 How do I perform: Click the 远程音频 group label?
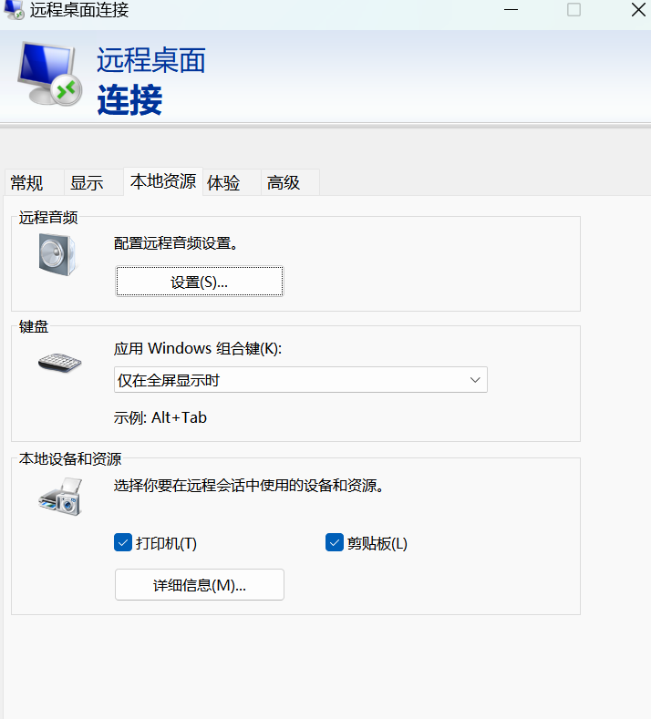point(48,218)
